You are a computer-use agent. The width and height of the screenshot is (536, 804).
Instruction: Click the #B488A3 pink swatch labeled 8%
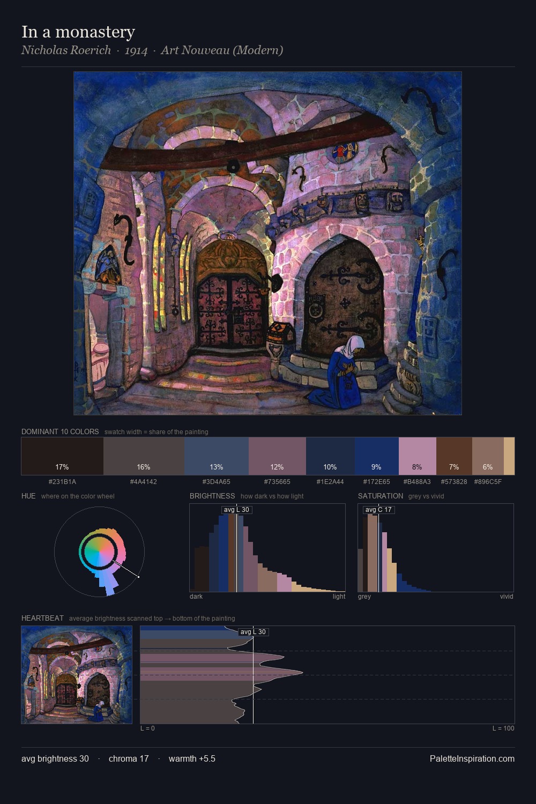pyautogui.click(x=418, y=456)
